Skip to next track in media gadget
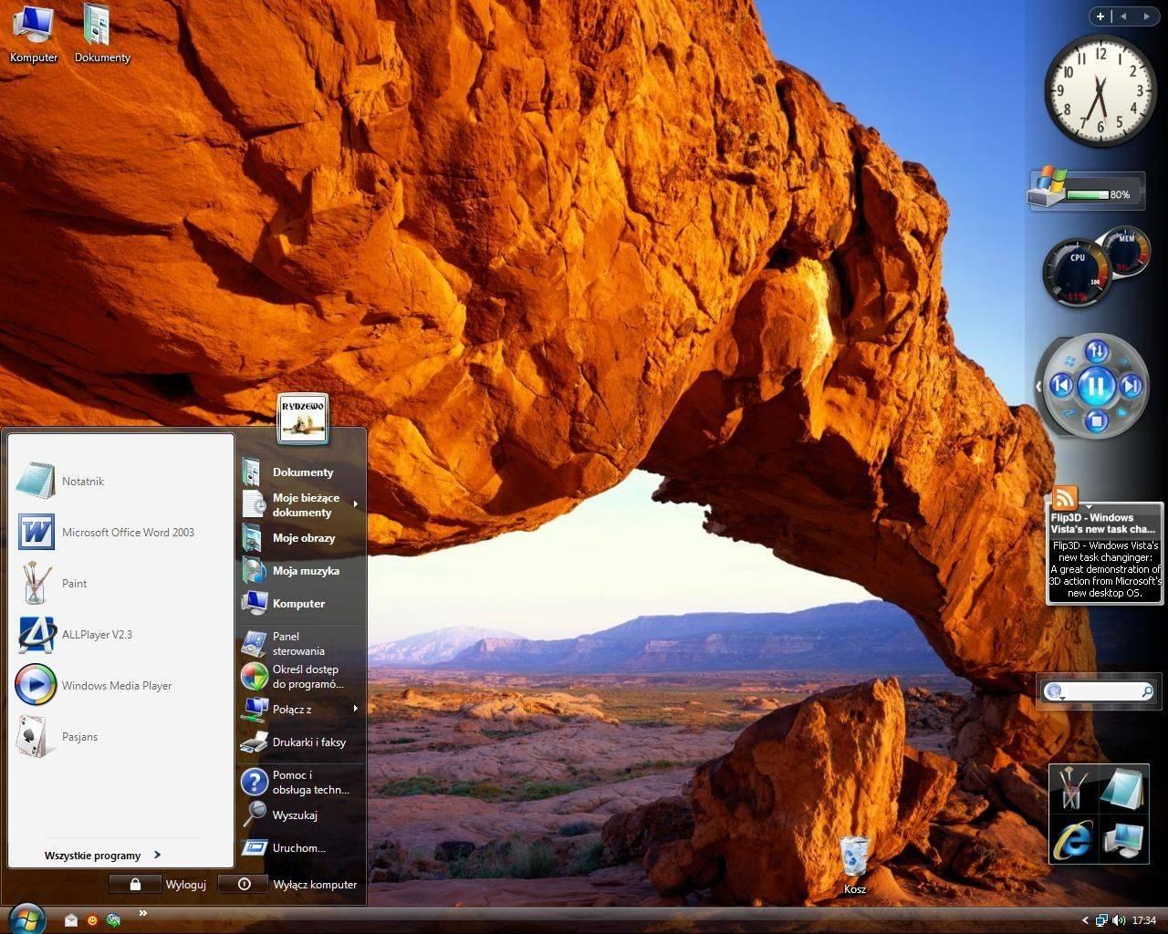 click(1131, 387)
